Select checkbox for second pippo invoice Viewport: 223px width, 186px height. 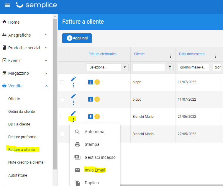62,99
